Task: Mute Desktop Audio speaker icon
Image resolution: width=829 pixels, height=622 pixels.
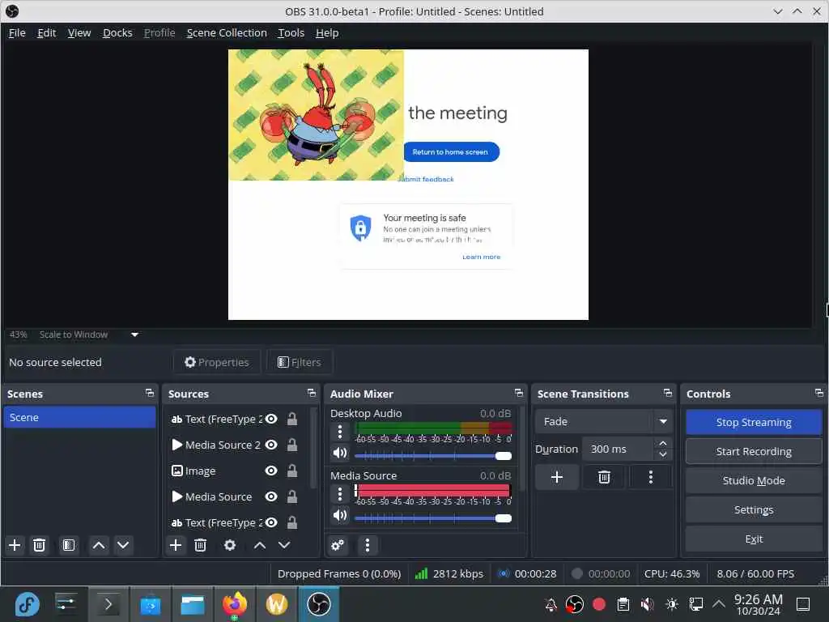Action: pos(340,454)
